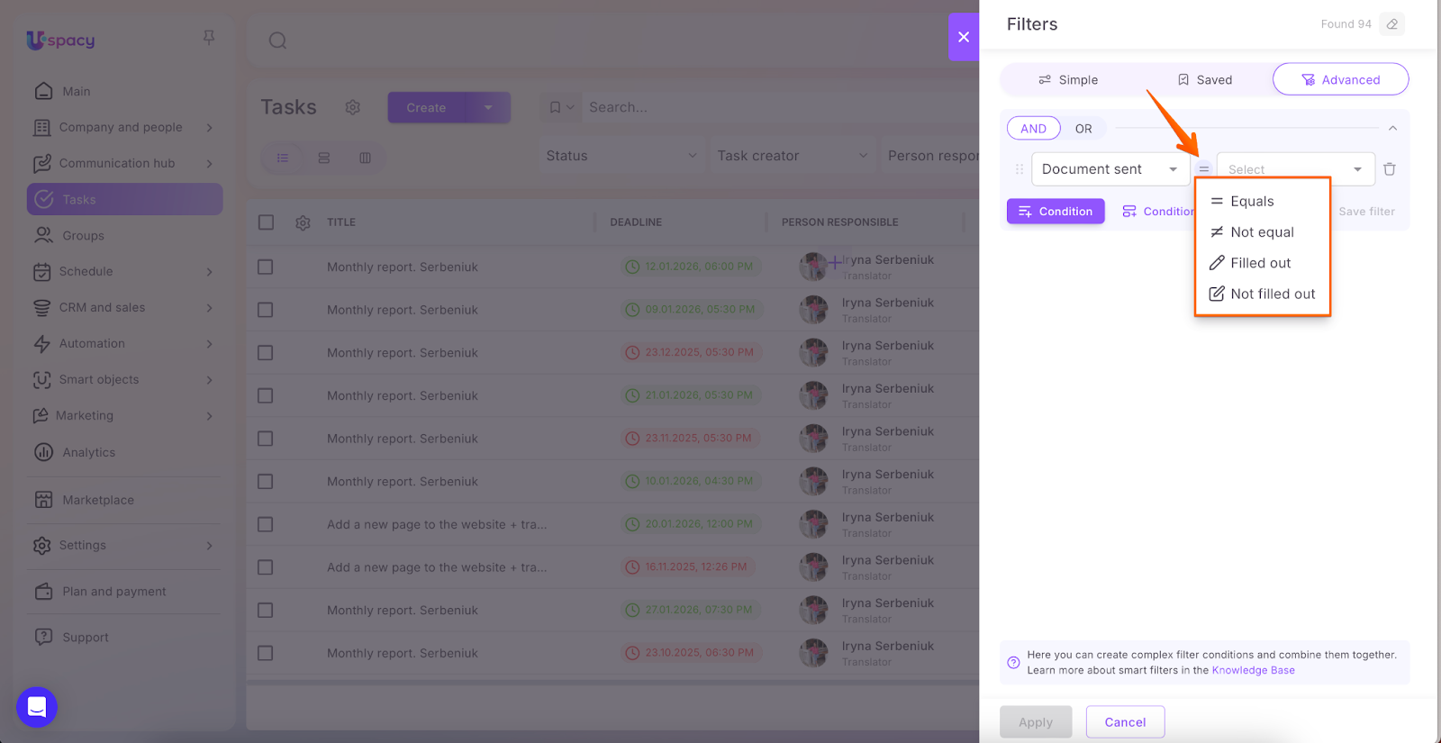Open the chat widget bubble
This screenshot has height=743, width=1441.
point(37,707)
